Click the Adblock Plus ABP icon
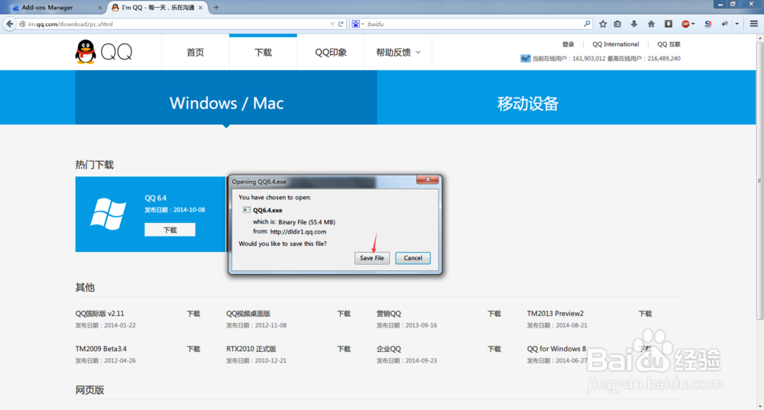The image size is (764, 410). tap(685, 24)
